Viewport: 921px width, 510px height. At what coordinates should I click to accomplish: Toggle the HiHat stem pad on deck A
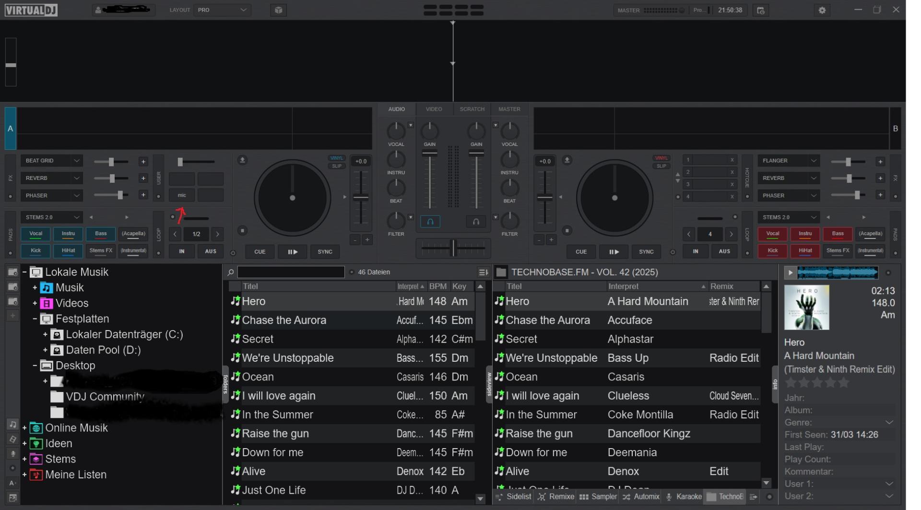(x=68, y=251)
